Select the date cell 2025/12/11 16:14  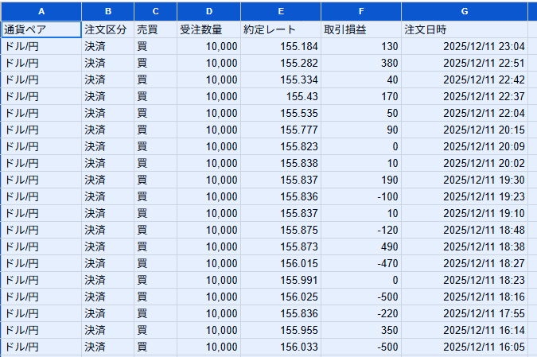pyautogui.click(x=465, y=330)
